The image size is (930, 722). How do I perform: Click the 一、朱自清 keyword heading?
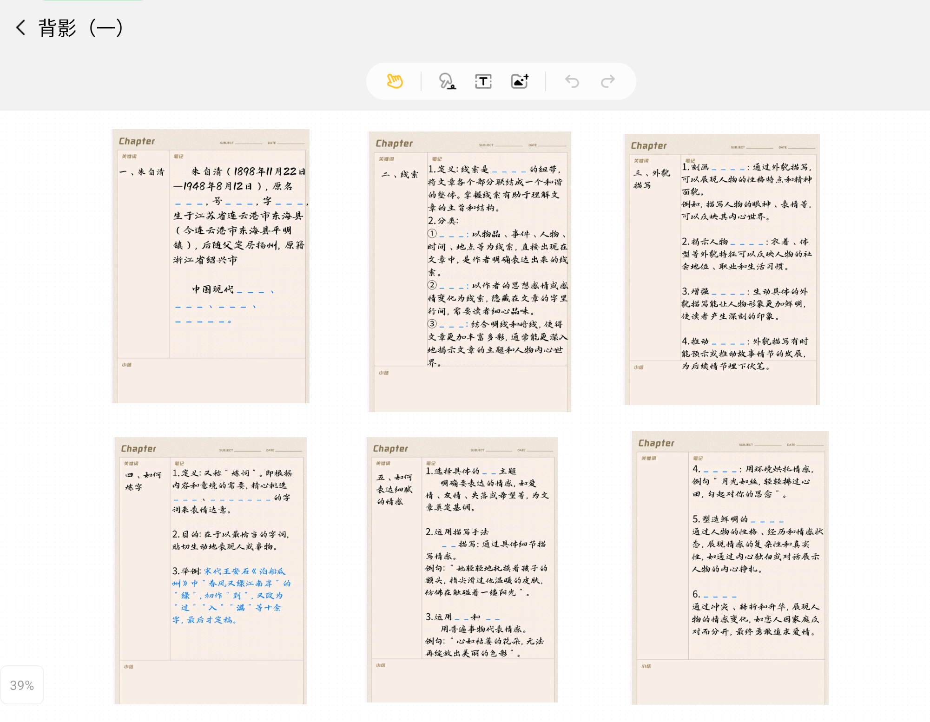point(142,172)
